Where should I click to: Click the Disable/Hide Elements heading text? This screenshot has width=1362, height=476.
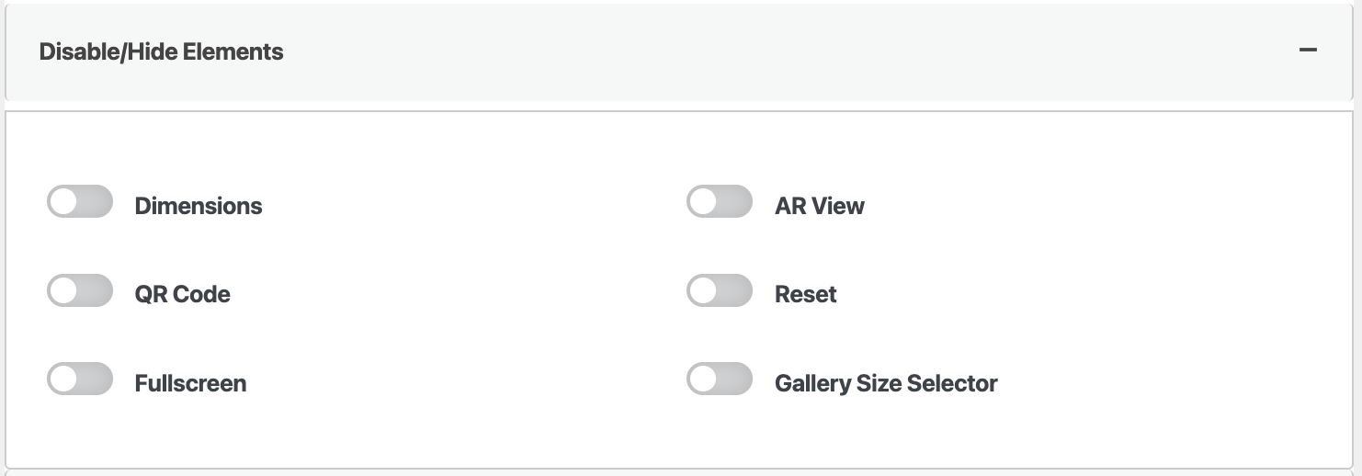point(161,51)
